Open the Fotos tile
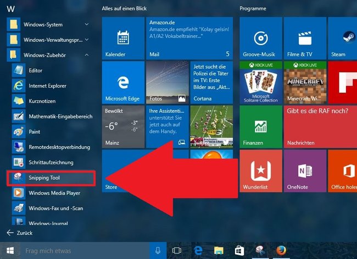The height and width of the screenshot is (259, 357). coord(168,82)
